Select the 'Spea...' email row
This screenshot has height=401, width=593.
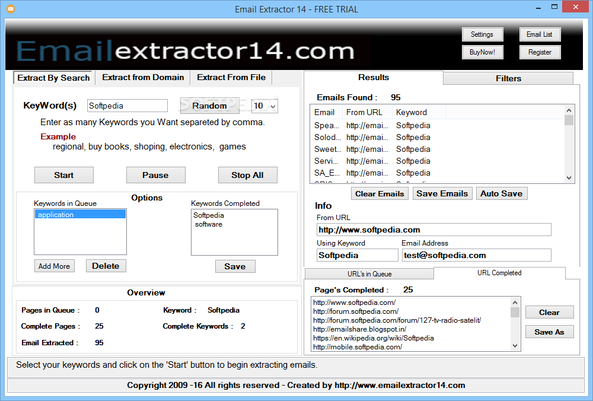pyautogui.click(x=437, y=125)
